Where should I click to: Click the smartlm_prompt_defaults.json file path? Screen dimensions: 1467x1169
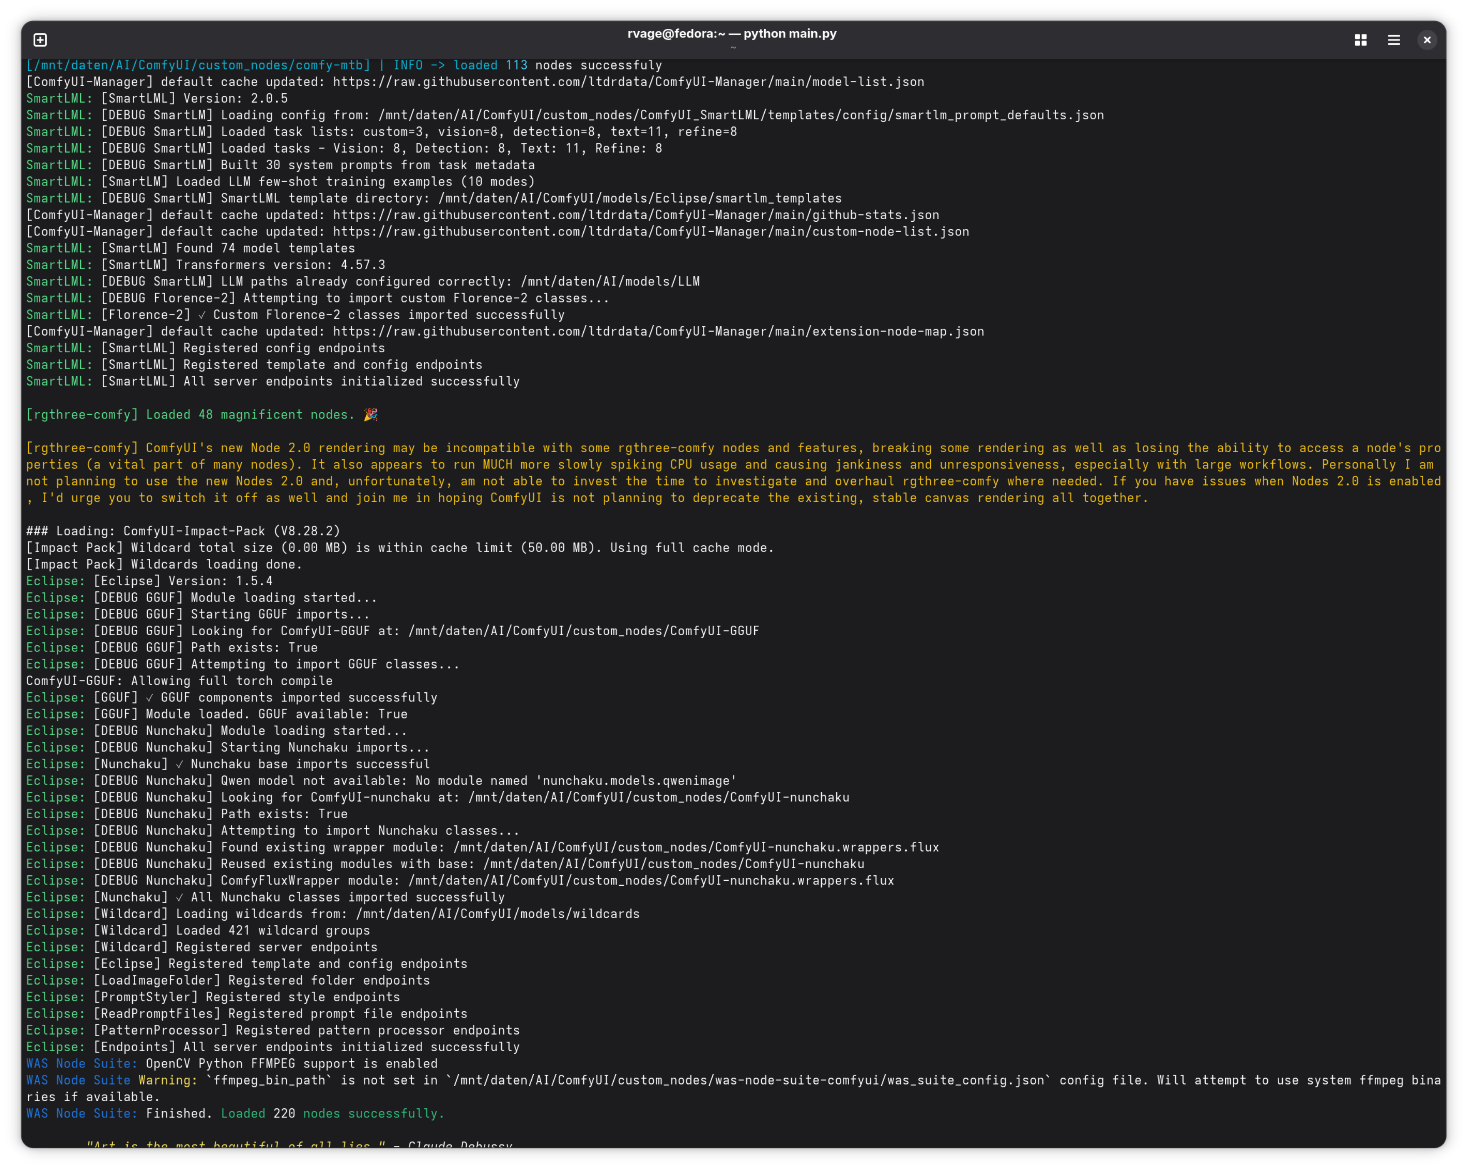pos(741,115)
